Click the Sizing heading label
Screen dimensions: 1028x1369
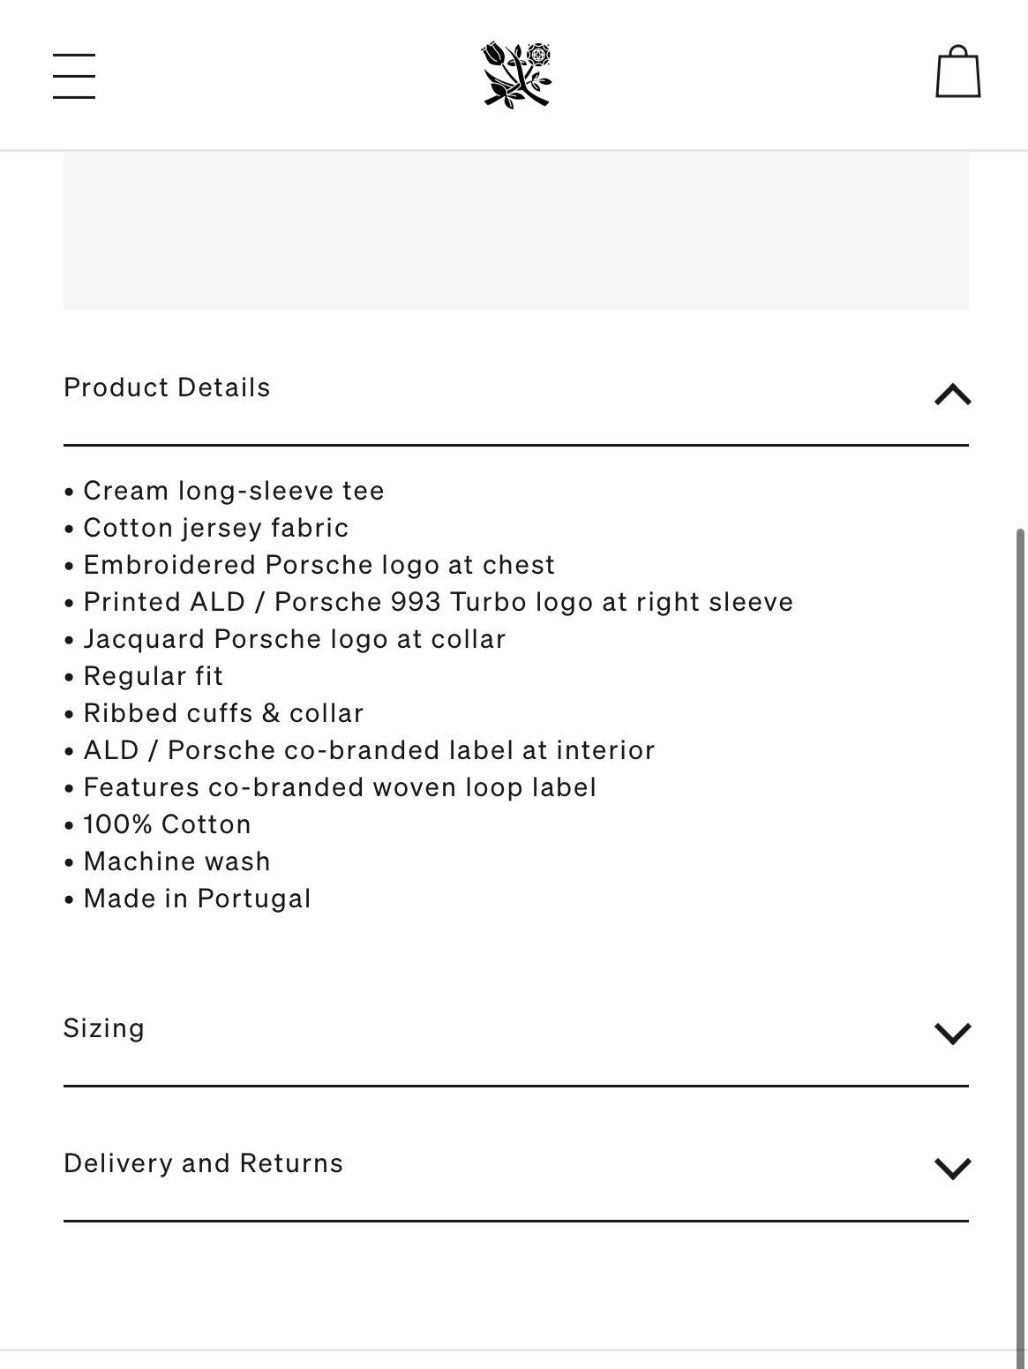(x=104, y=1028)
